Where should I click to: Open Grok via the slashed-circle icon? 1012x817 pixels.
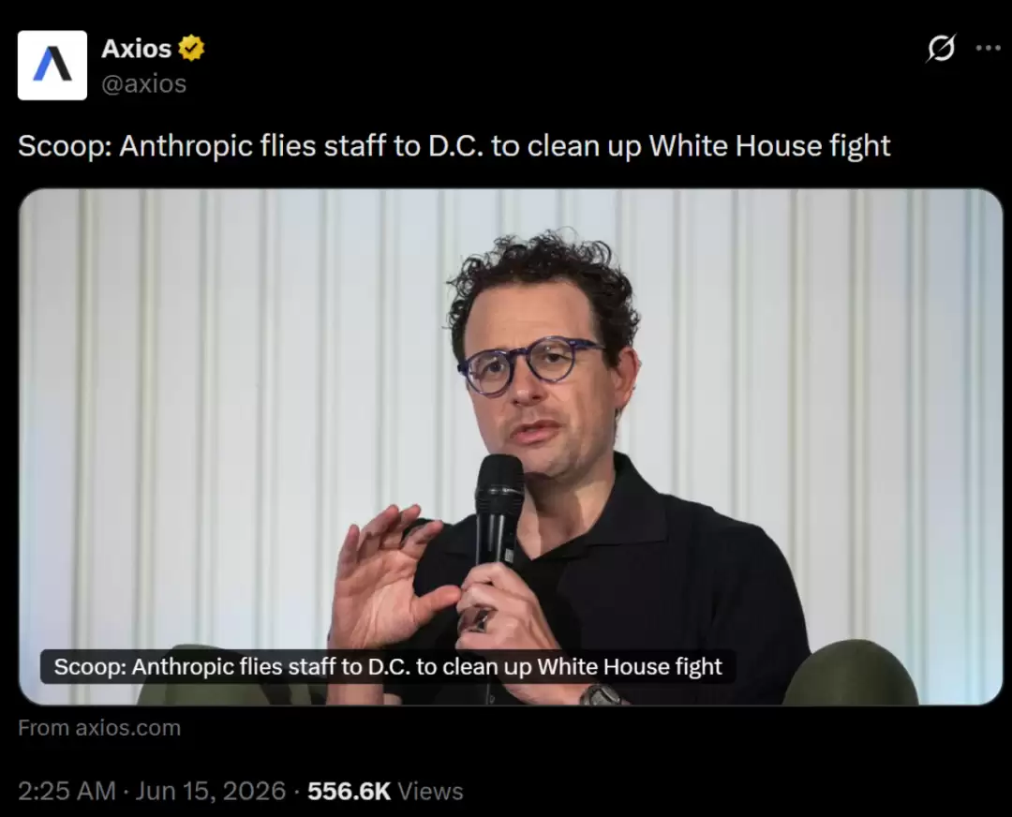pyautogui.click(x=941, y=48)
